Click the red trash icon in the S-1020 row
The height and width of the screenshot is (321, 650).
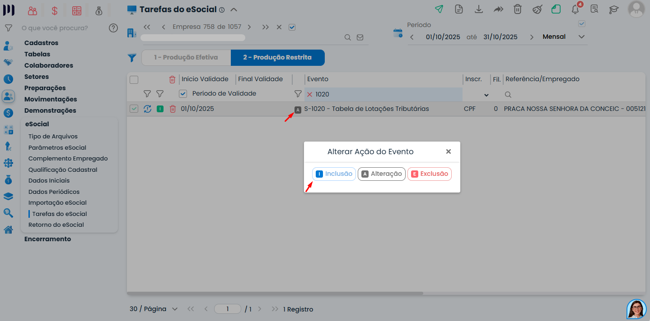[x=173, y=109]
